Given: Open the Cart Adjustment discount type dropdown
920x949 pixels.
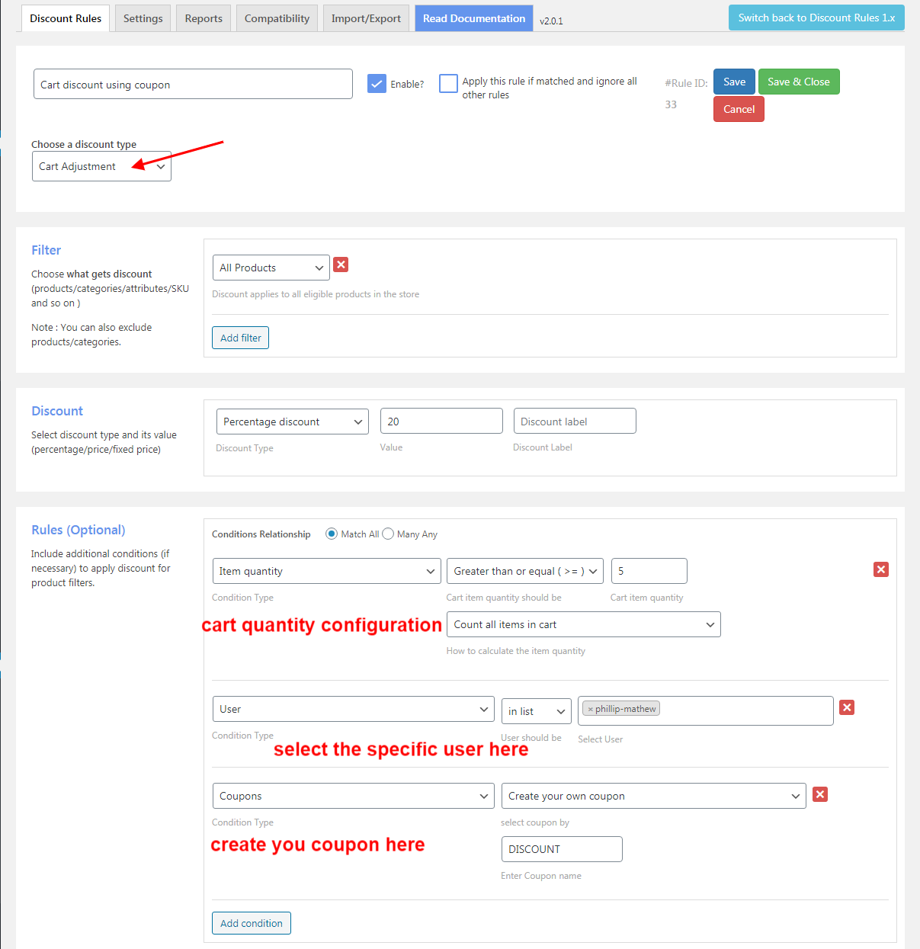Looking at the screenshot, I should [101, 166].
